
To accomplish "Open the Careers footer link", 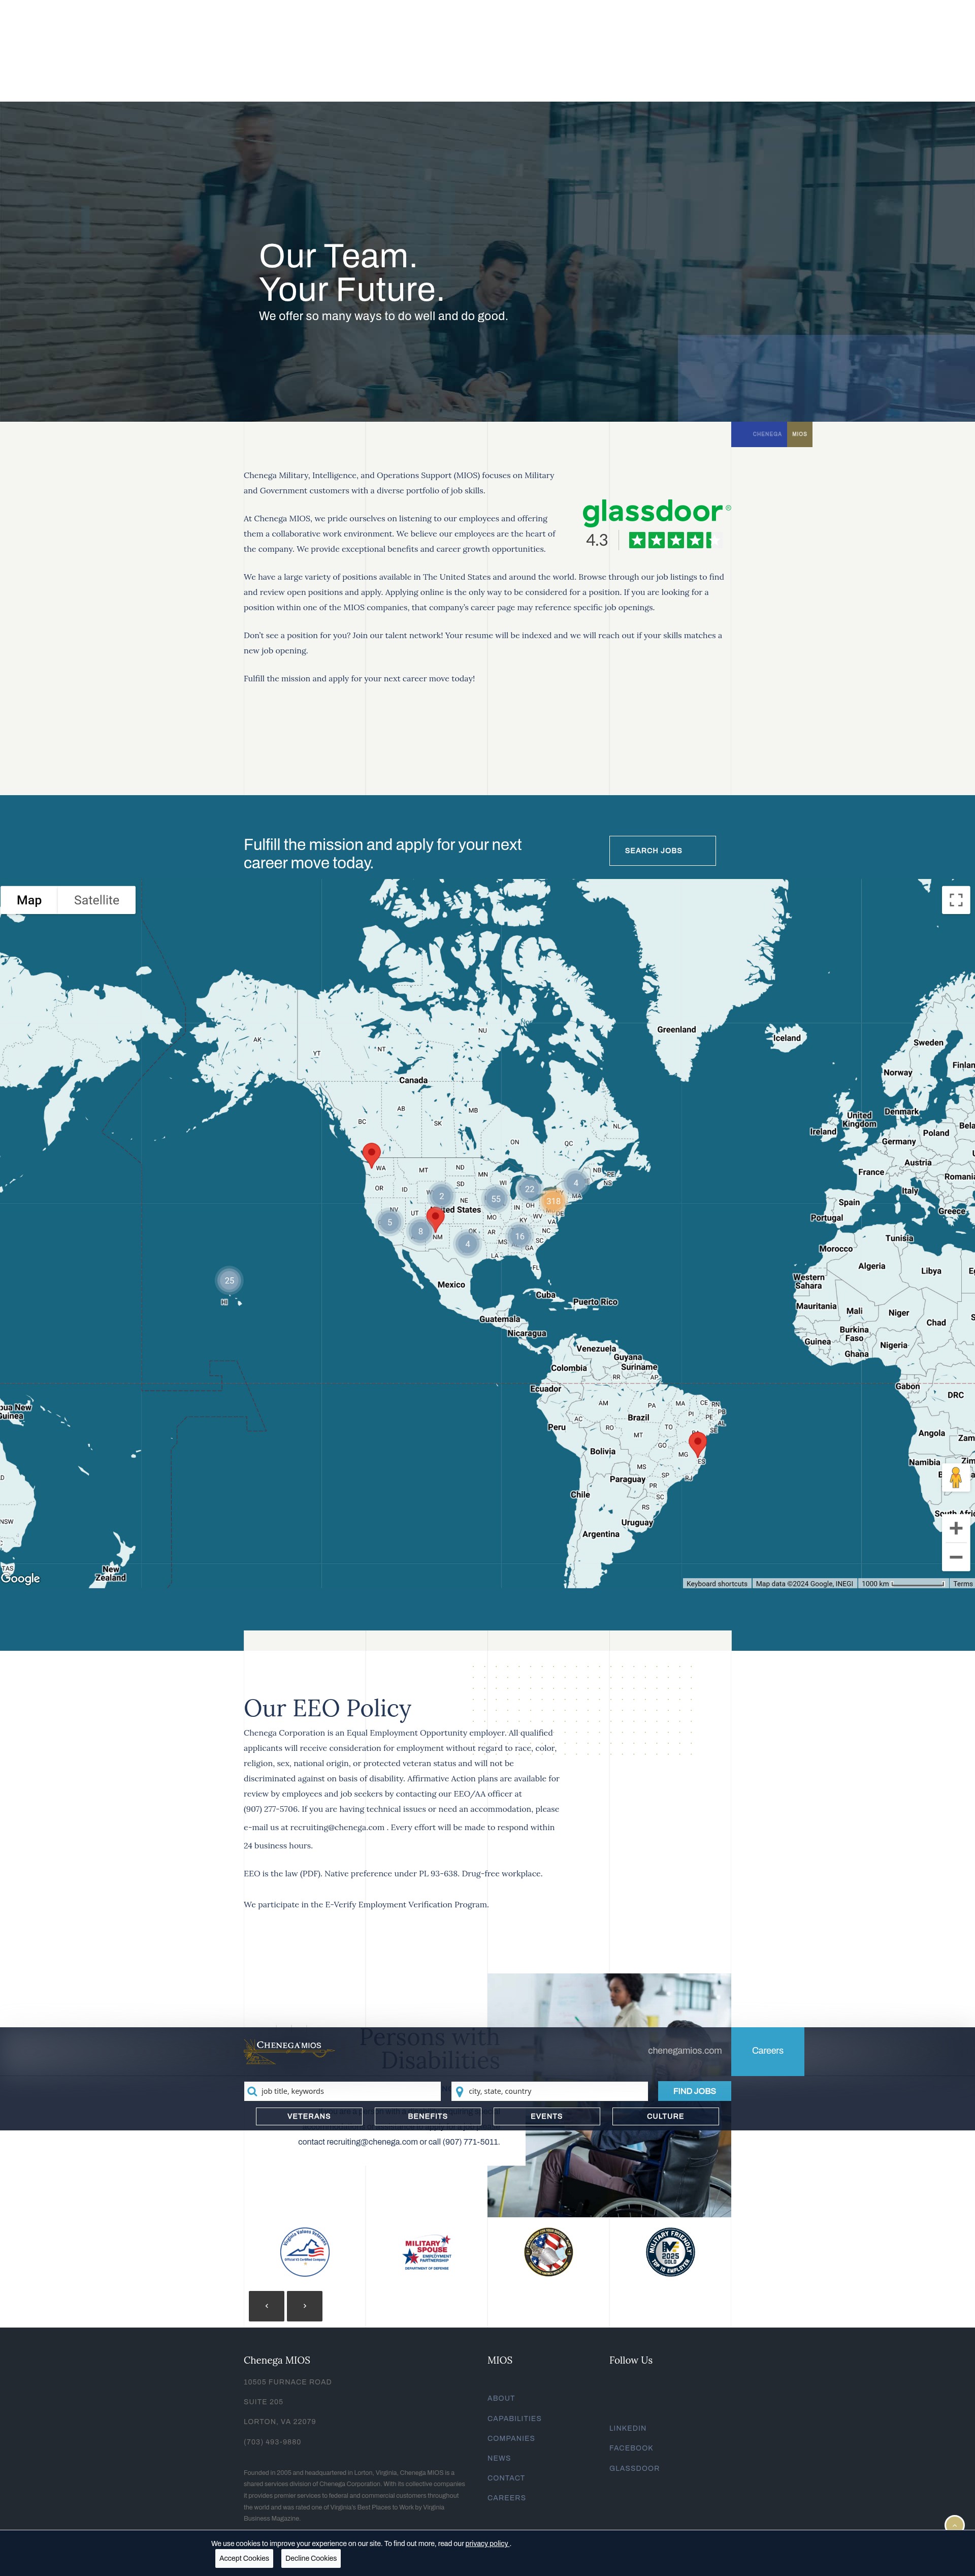I will point(506,2498).
